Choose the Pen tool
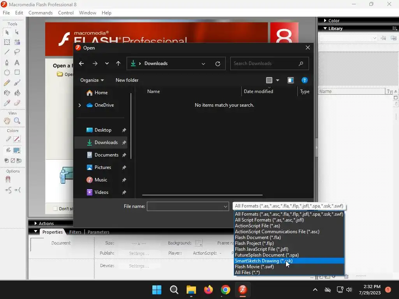This screenshot has width=399, height=299. click(x=7, y=62)
